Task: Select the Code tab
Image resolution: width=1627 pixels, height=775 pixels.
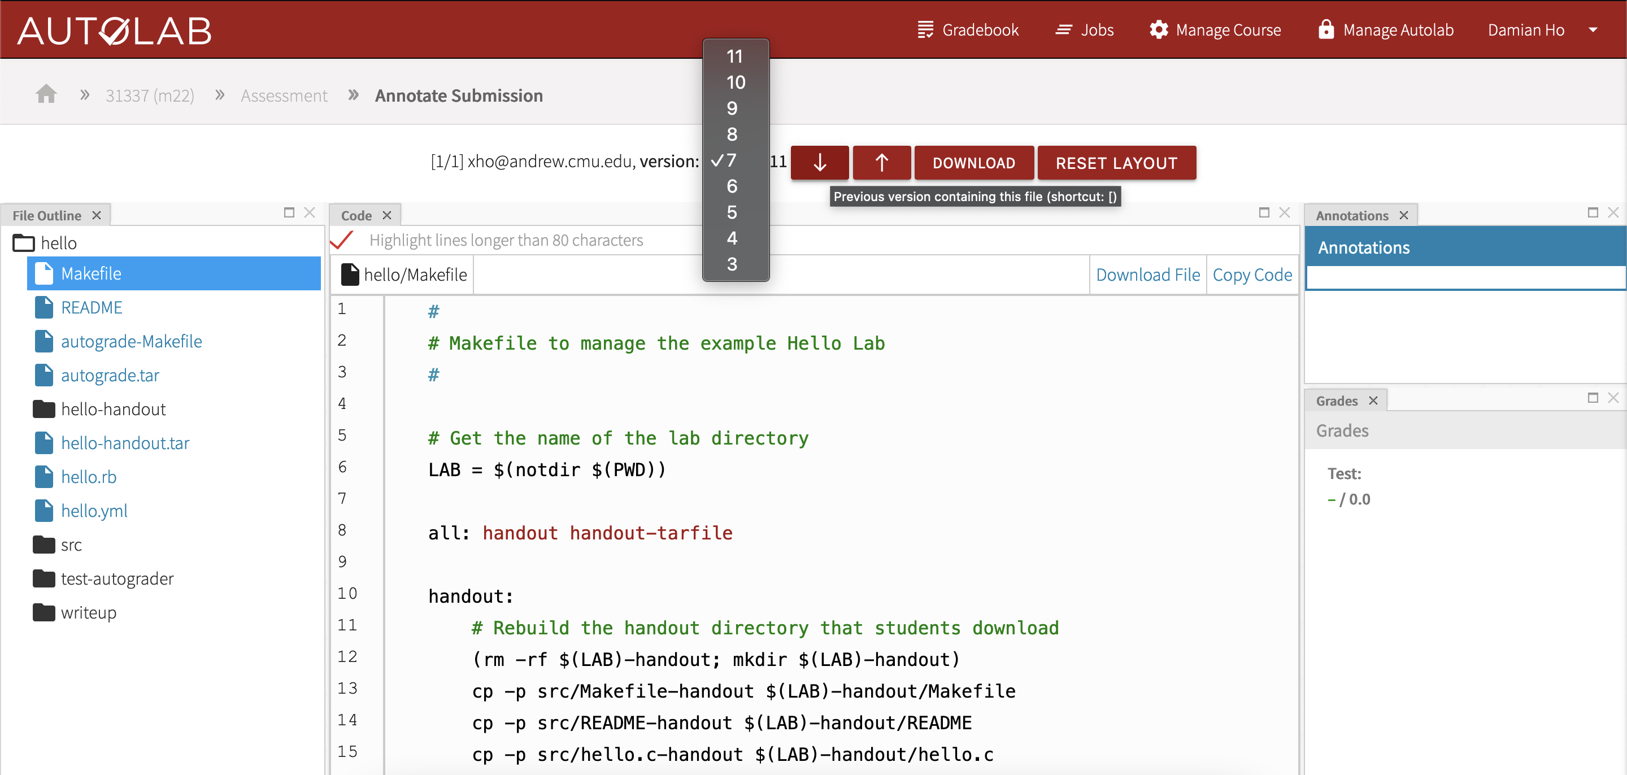Action: 356,215
